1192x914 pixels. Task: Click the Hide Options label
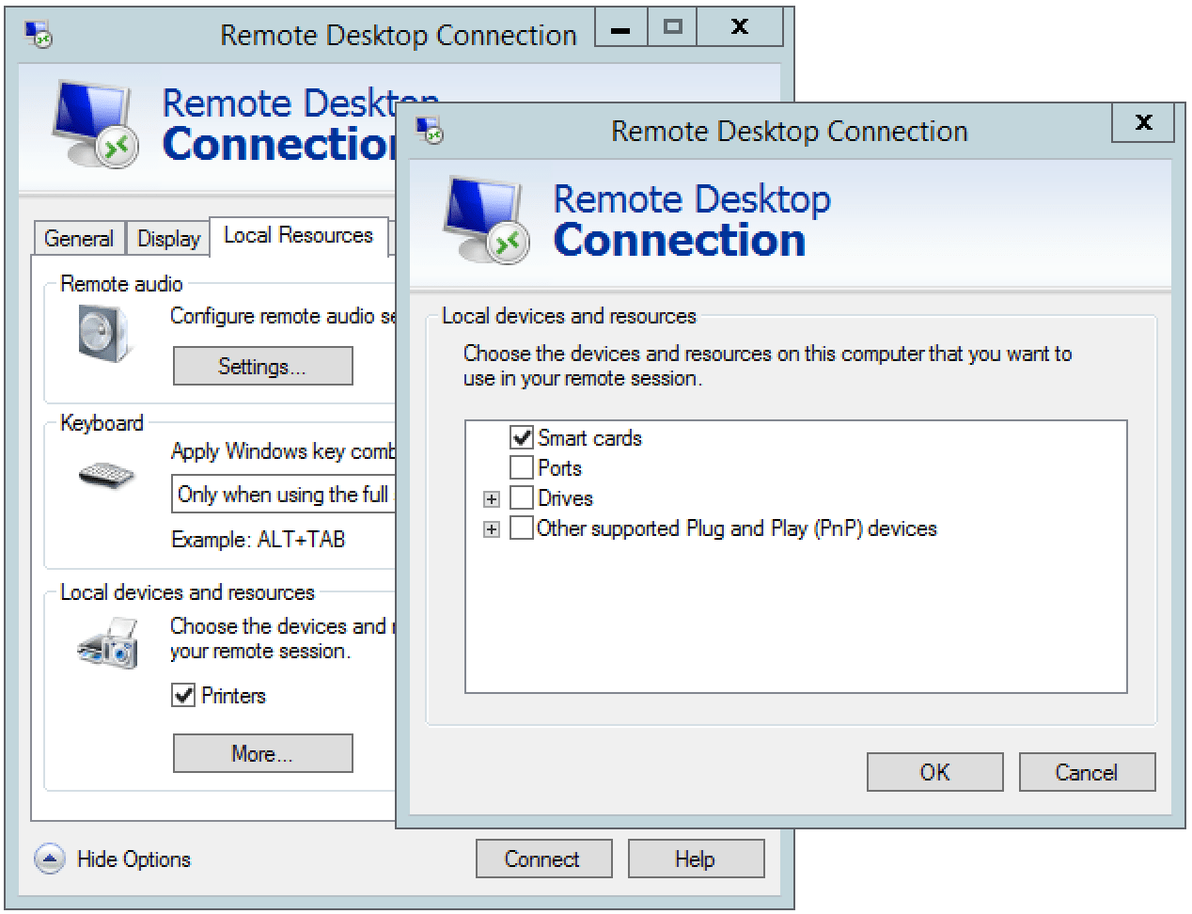click(x=133, y=859)
